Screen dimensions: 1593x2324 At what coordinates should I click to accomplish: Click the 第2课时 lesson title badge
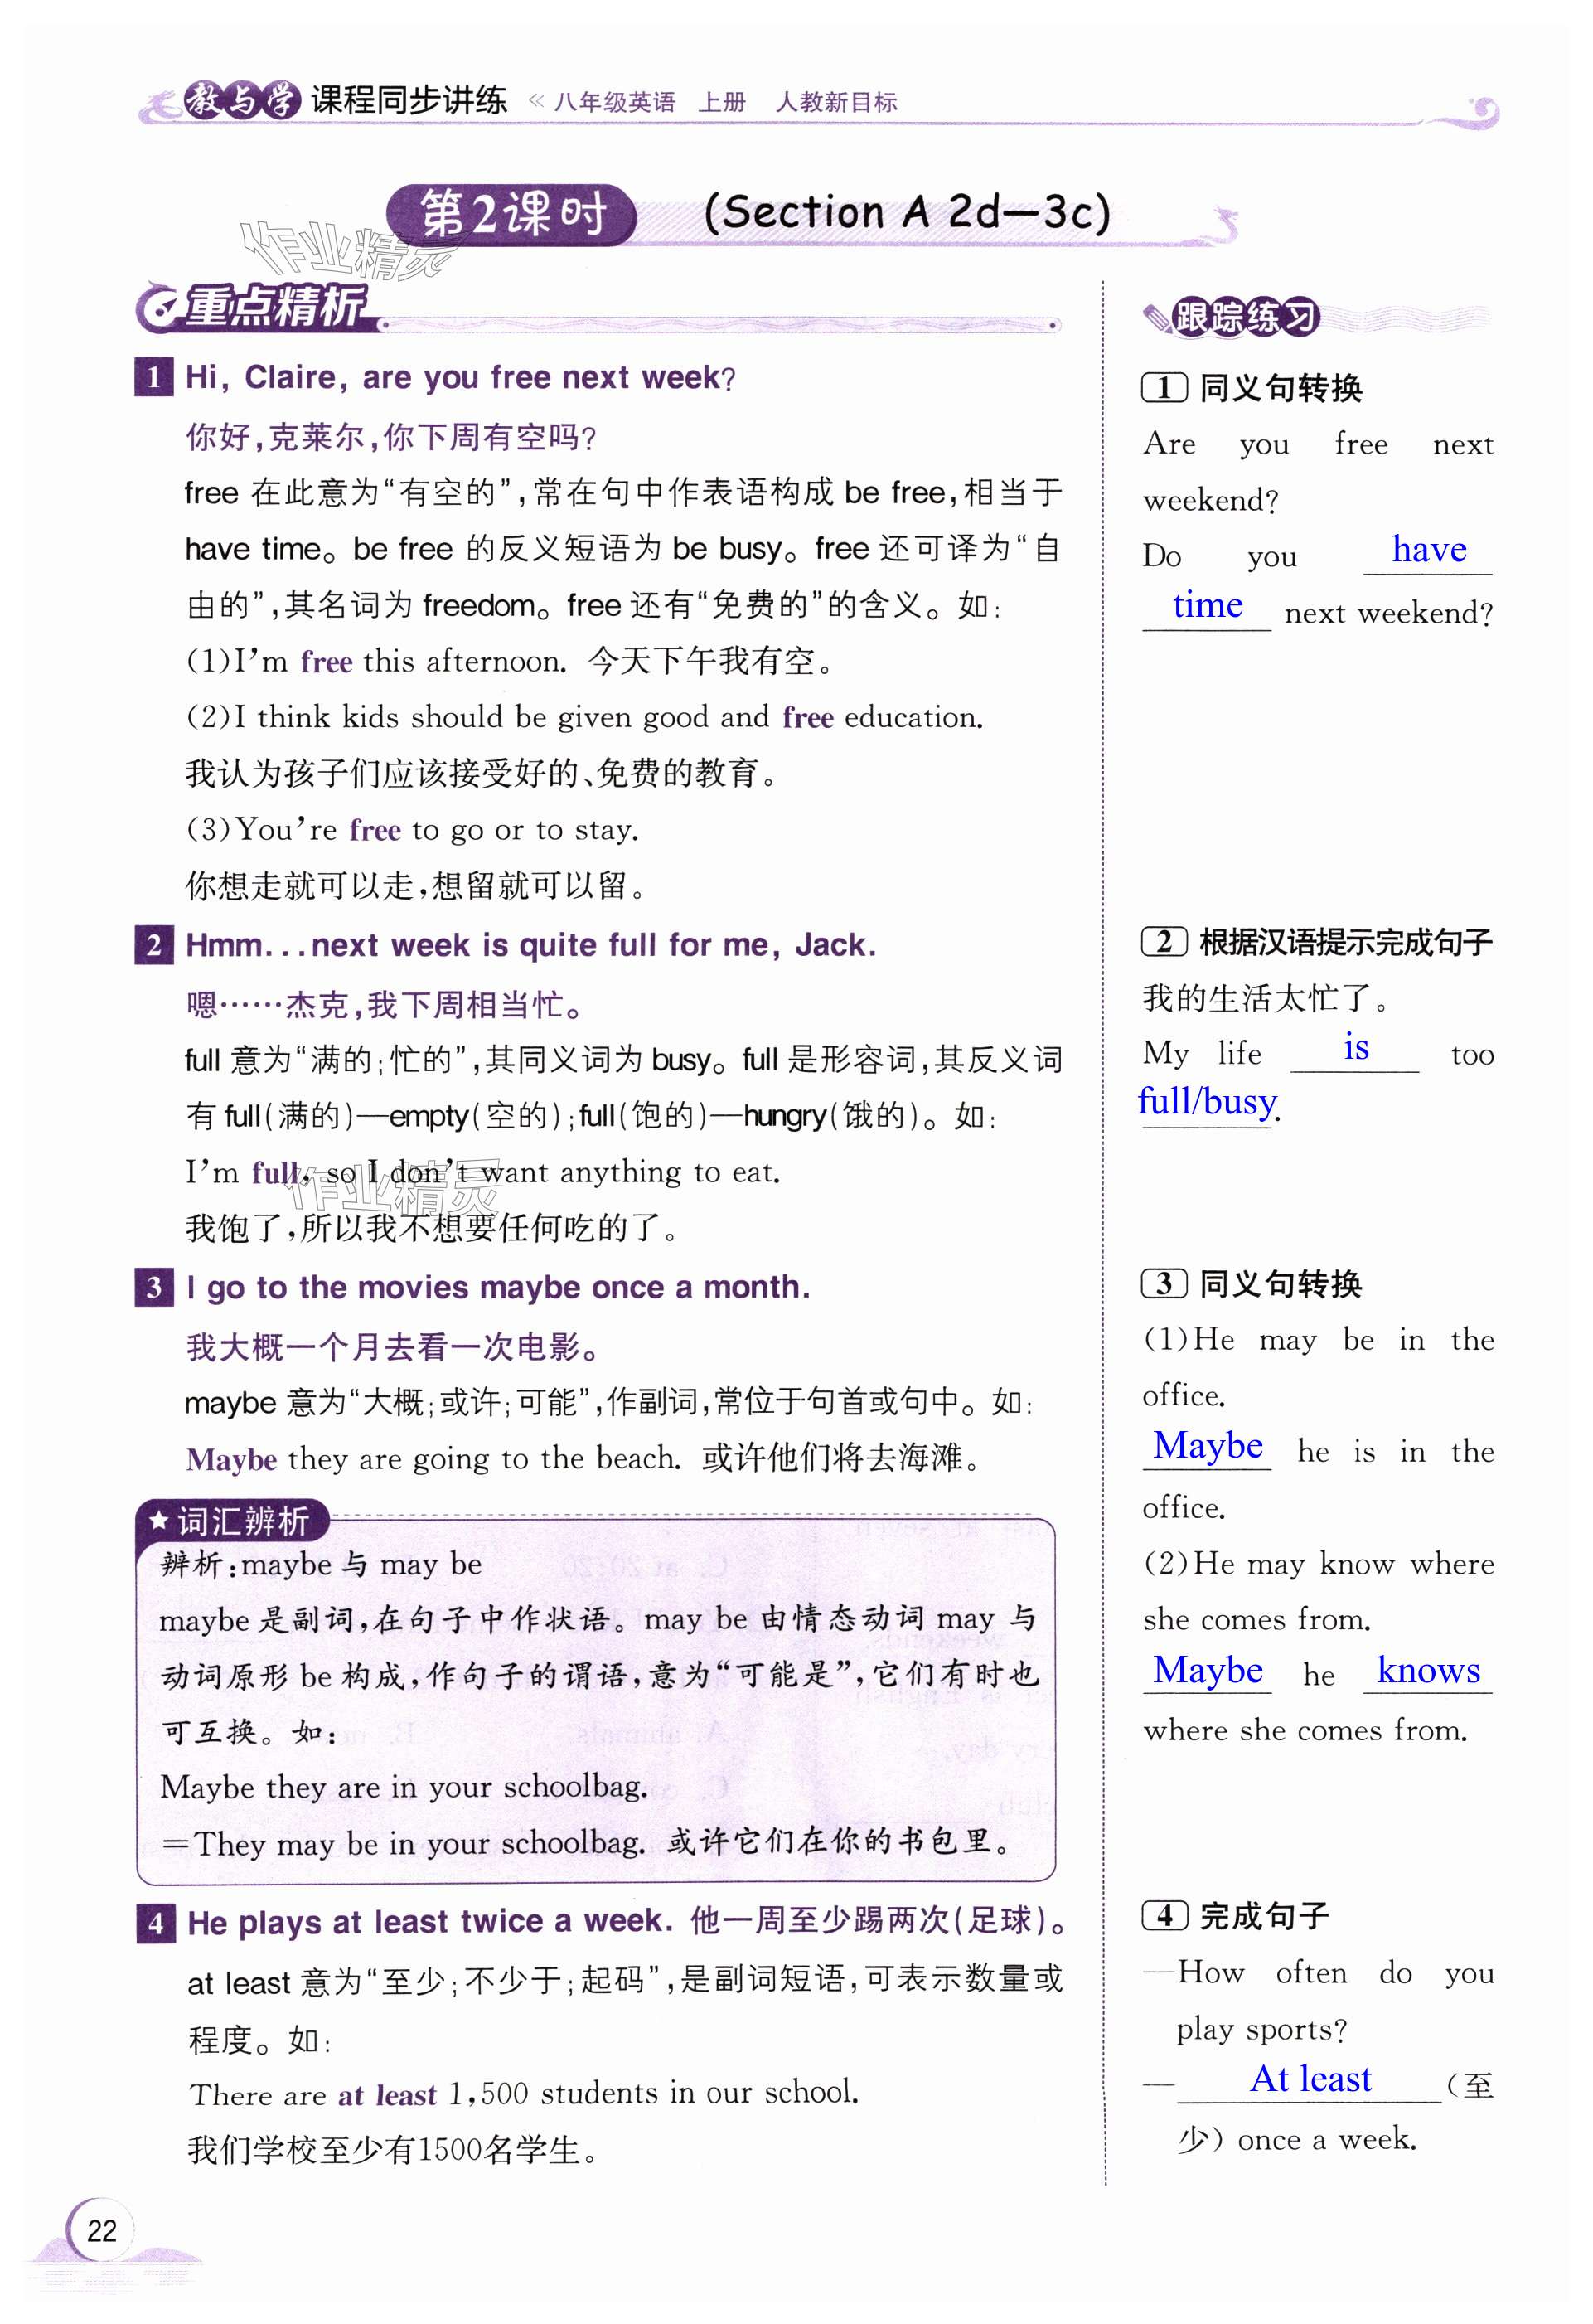coord(511,214)
